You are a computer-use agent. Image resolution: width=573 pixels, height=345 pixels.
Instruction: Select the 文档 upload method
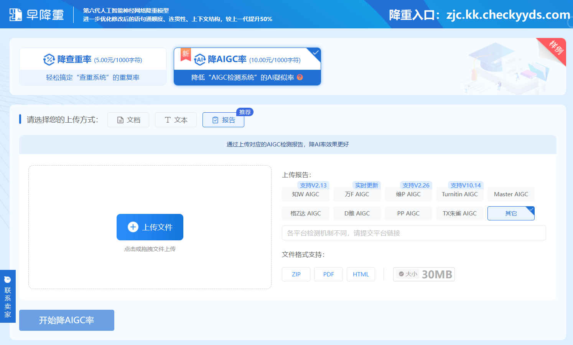coord(128,120)
